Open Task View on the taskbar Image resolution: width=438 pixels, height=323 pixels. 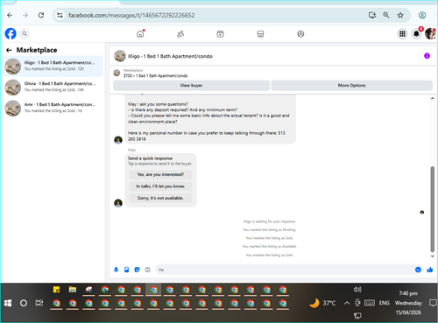(39, 303)
